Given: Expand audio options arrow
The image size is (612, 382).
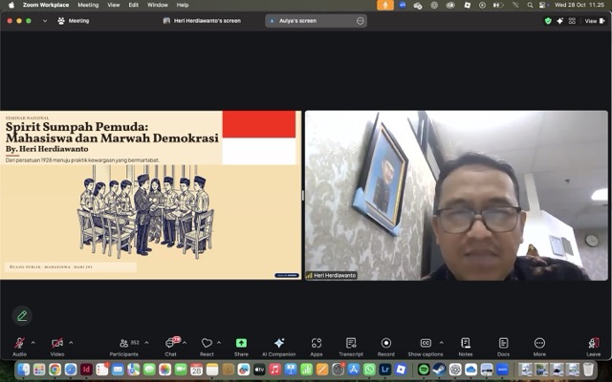Looking at the screenshot, I should [x=33, y=343].
